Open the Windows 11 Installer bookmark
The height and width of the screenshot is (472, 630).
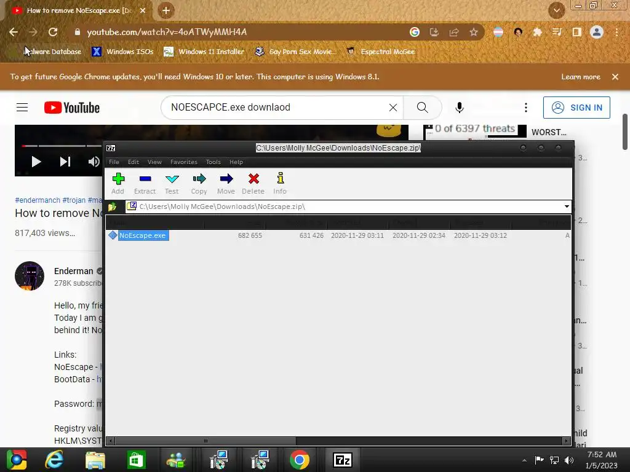(204, 52)
